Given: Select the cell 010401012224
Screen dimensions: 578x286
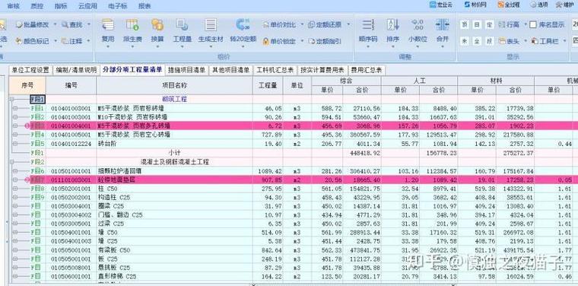Looking at the screenshot, I should pyautogui.click(x=71, y=144).
